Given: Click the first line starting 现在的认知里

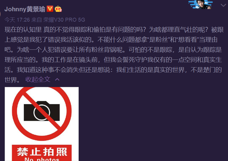Looking at the screenshot, I should (x=114, y=30).
